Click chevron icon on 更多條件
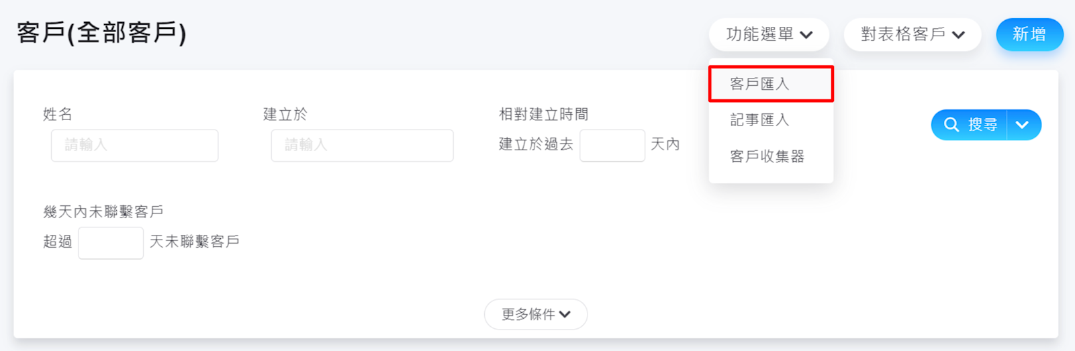Viewport: 1075px width, 351px height. point(565,315)
